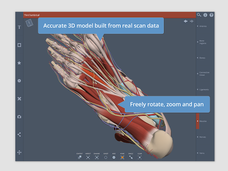Viewport: 228px width, 171px height.
Task: Select the square frame icon in left sidebar
Action: click(x=19, y=45)
